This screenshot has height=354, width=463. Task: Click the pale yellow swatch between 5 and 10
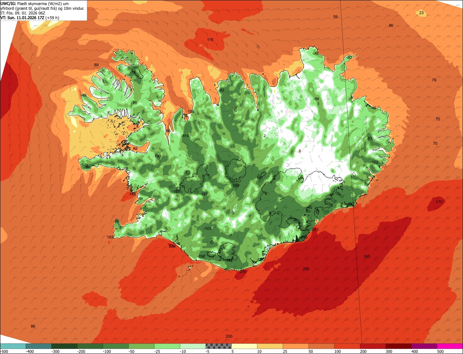coord(244,346)
